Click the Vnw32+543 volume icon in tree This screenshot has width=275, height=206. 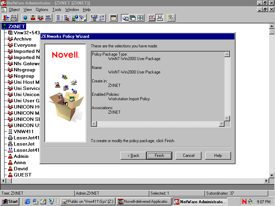tap(10, 33)
